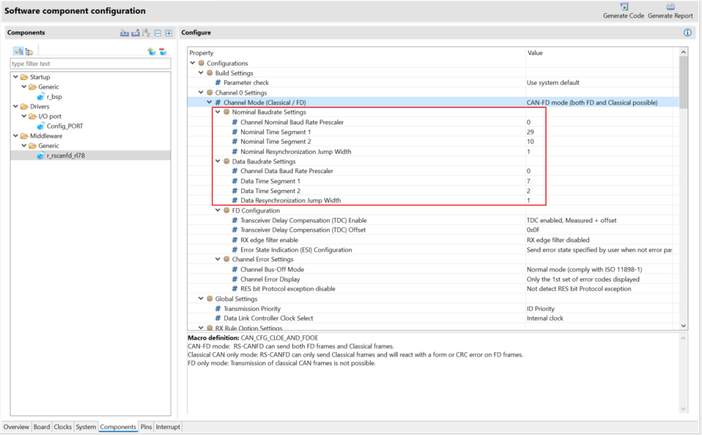Switch to the Interrupt tab
Screen dimensions: 702x435
point(168,427)
